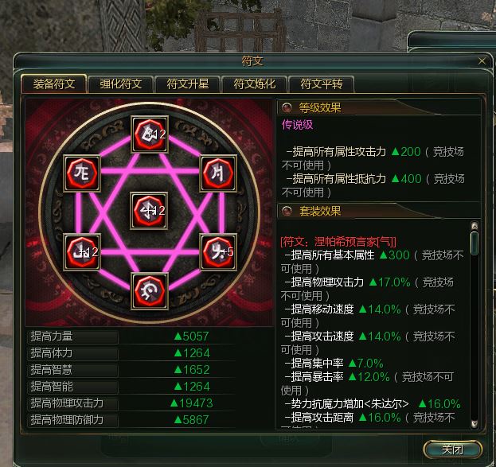496x467 pixels.
Task: Select the top rune slot marked +12
Action: (x=150, y=134)
